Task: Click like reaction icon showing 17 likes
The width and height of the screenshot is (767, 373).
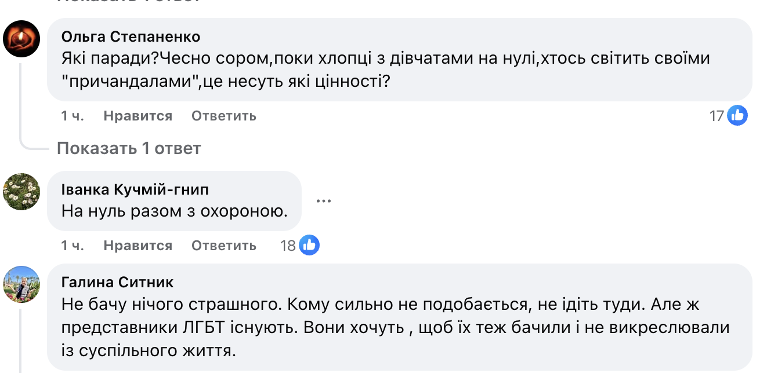Action: (x=737, y=116)
